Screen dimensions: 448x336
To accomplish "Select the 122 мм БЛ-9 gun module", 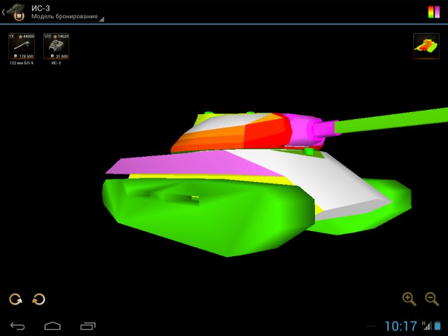I will click(22, 46).
